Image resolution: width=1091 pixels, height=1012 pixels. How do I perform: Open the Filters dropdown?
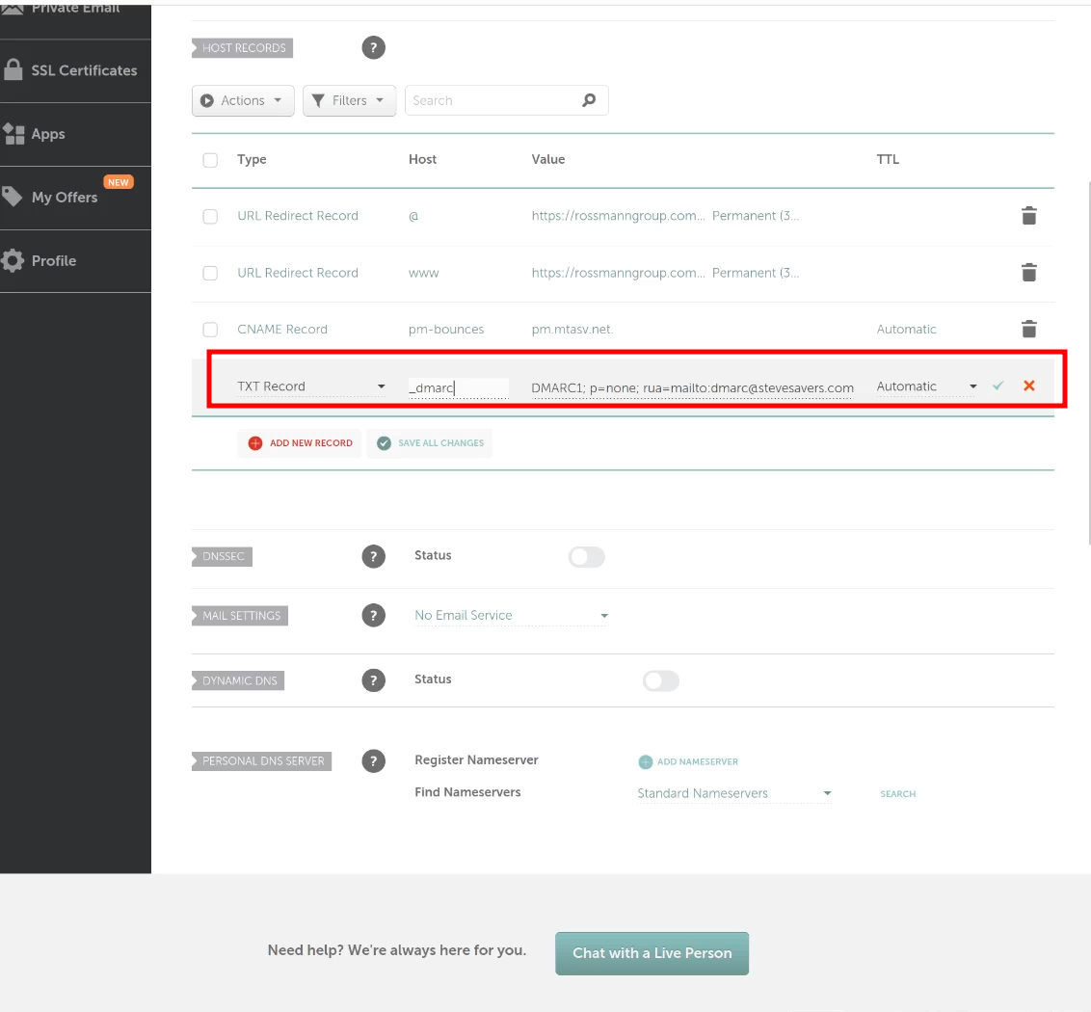coord(349,100)
